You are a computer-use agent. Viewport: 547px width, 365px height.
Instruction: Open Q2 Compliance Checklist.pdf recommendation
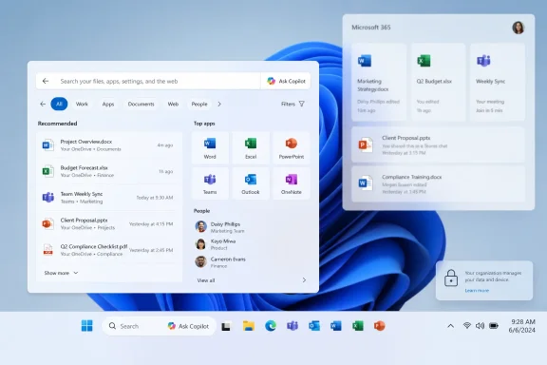tap(109, 250)
